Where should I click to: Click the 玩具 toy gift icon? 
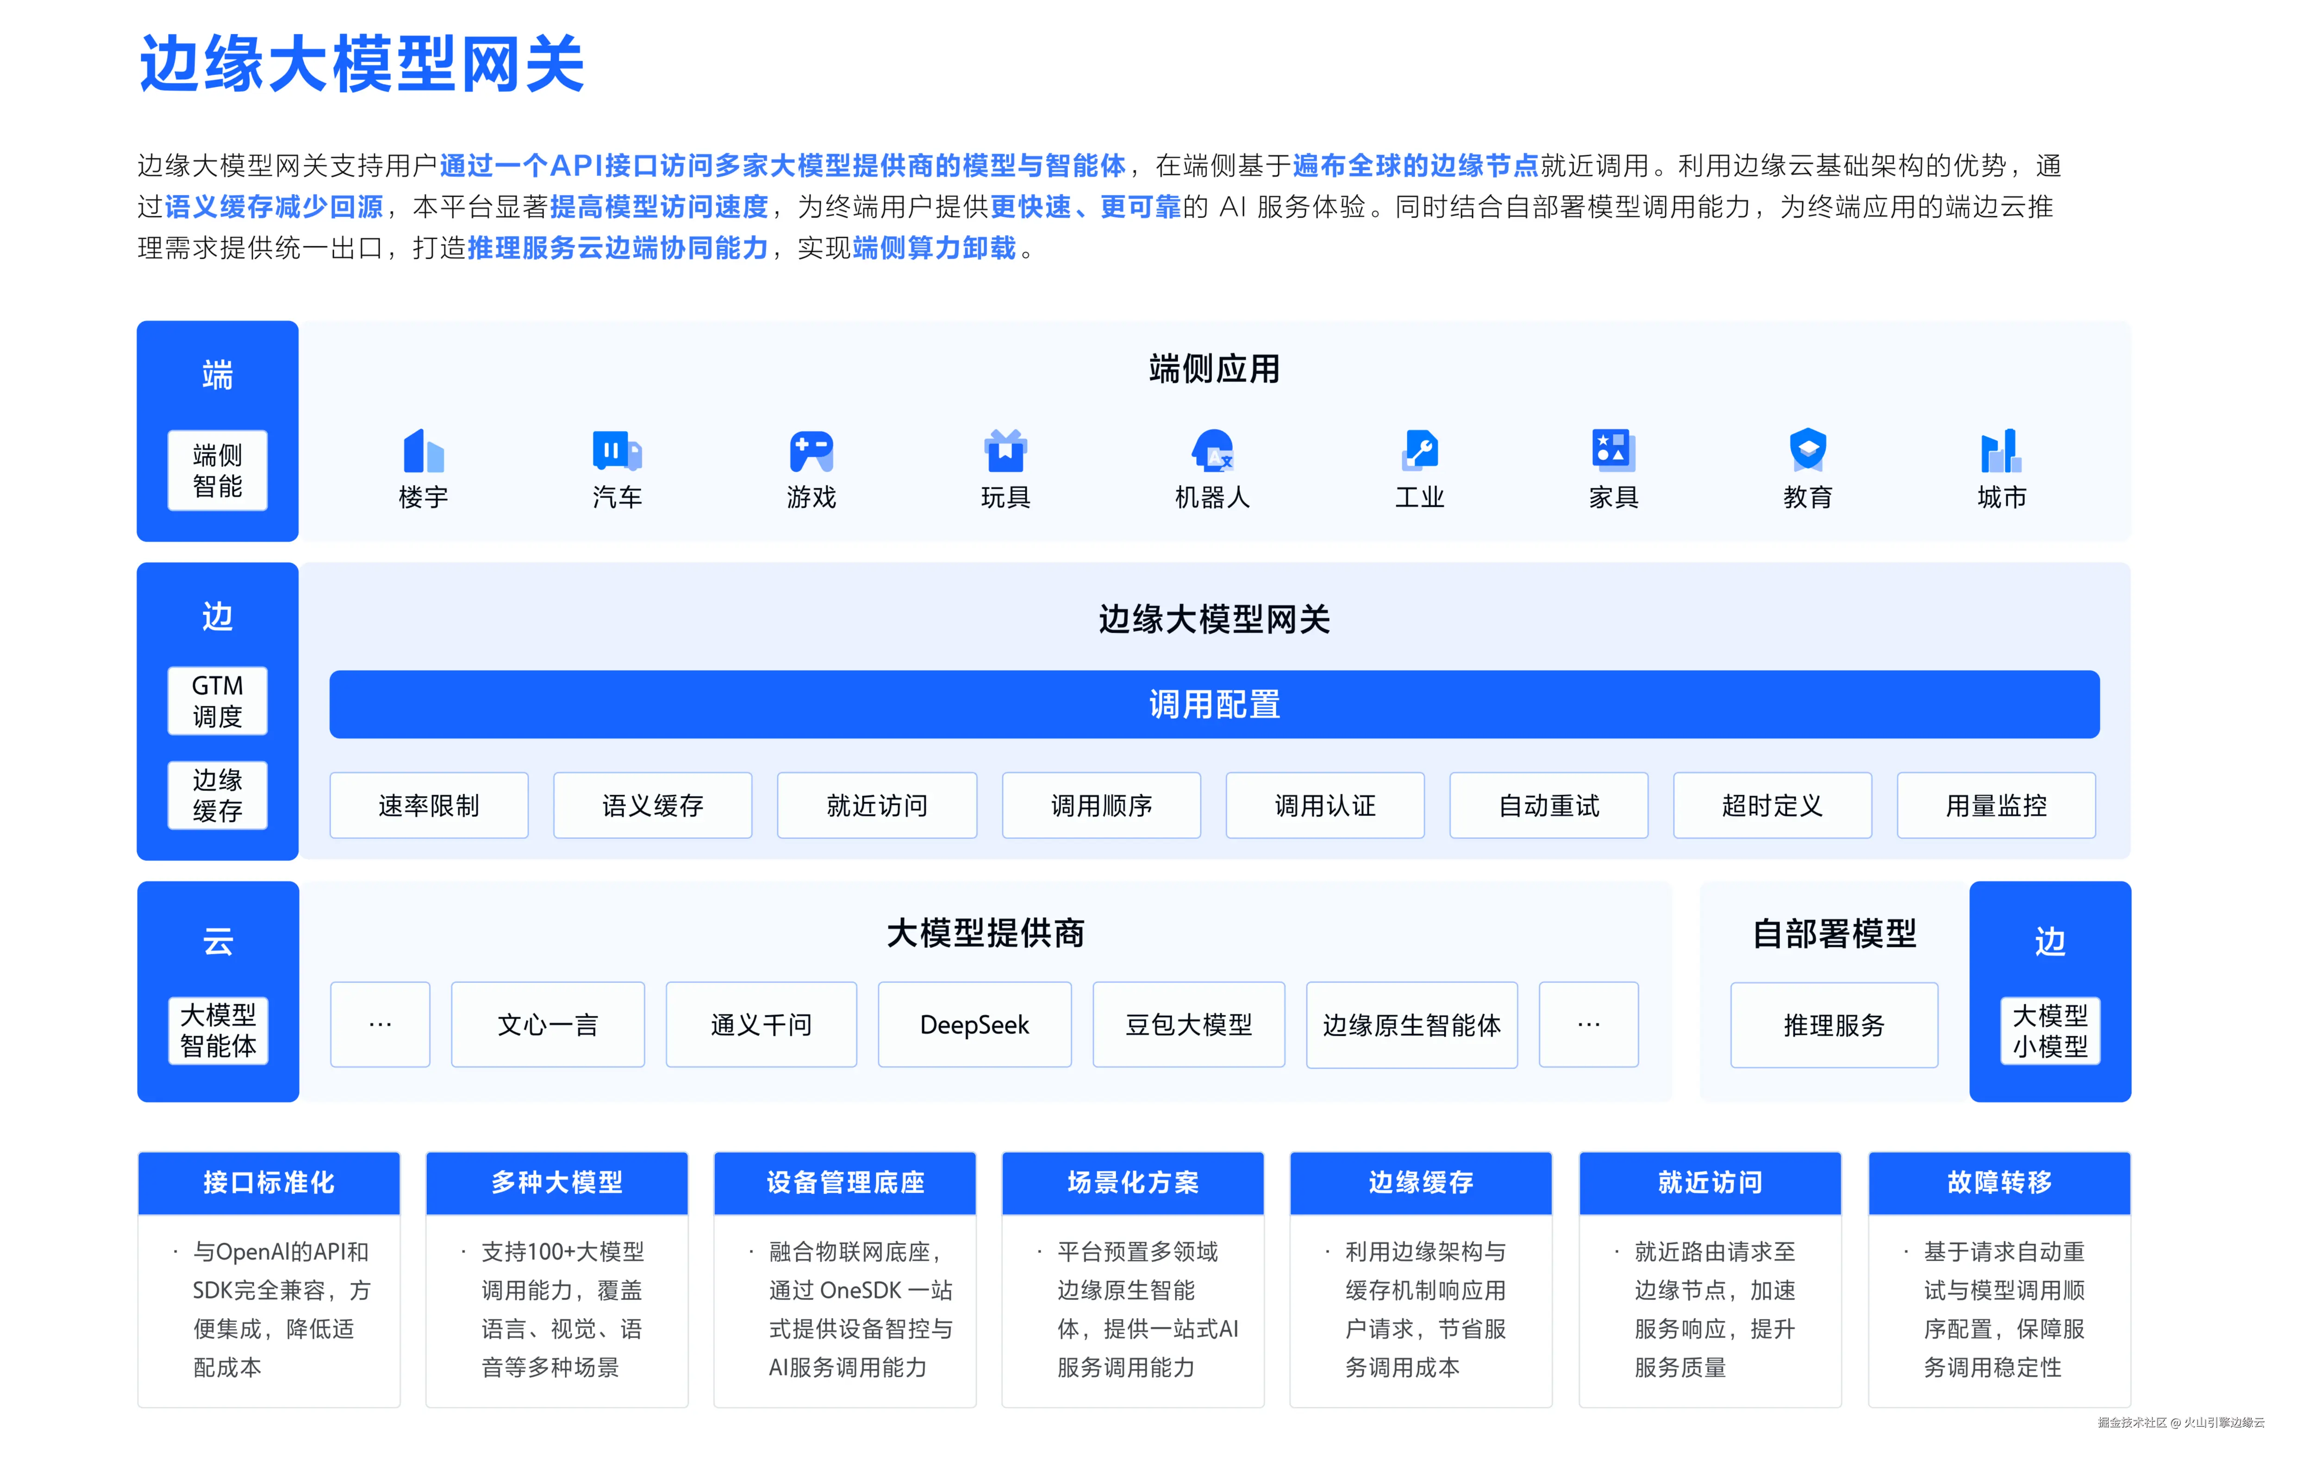(x=1005, y=451)
